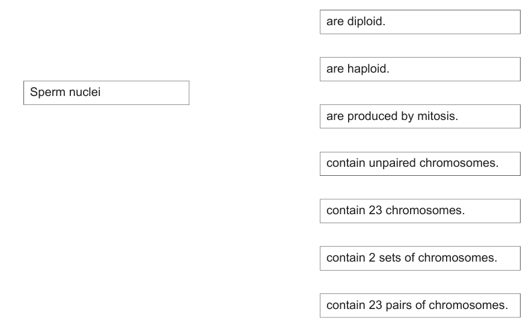Viewport: 523px width, 330px height.
Task: Click the word 'diploid' in first option
Action: [x=364, y=22]
